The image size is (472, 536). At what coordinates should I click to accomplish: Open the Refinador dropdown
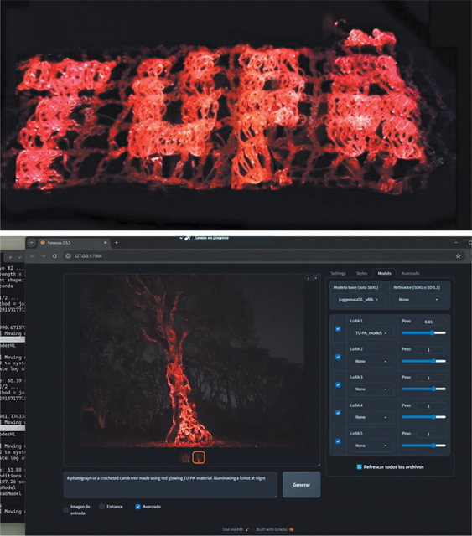(420, 300)
